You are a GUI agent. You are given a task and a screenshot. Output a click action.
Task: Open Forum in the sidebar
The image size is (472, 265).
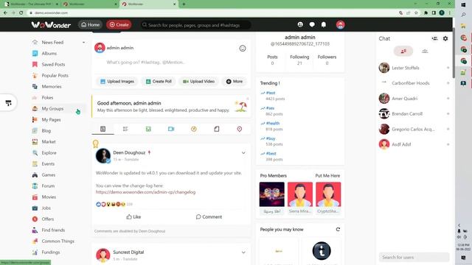pyautogui.click(x=48, y=186)
